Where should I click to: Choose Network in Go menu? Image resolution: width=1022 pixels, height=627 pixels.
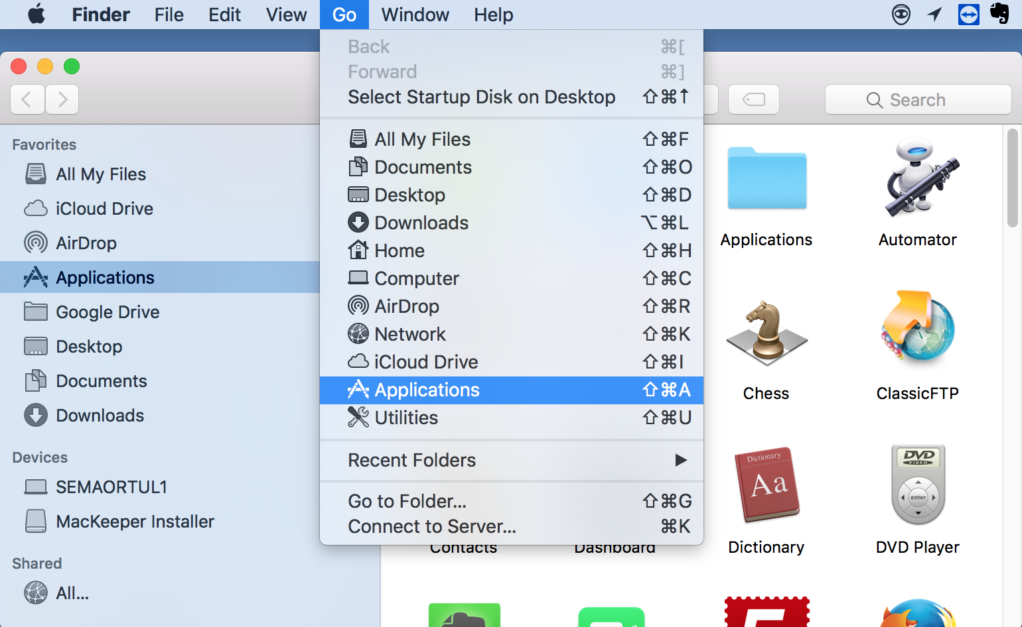pyautogui.click(x=512, y=334)
